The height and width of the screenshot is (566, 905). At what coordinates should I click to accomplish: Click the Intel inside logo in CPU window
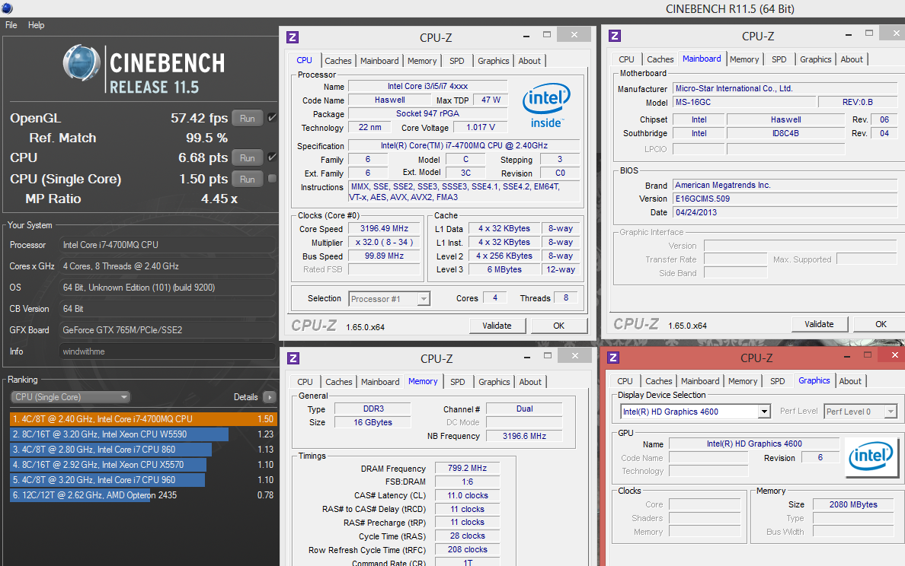coord(546,106)
